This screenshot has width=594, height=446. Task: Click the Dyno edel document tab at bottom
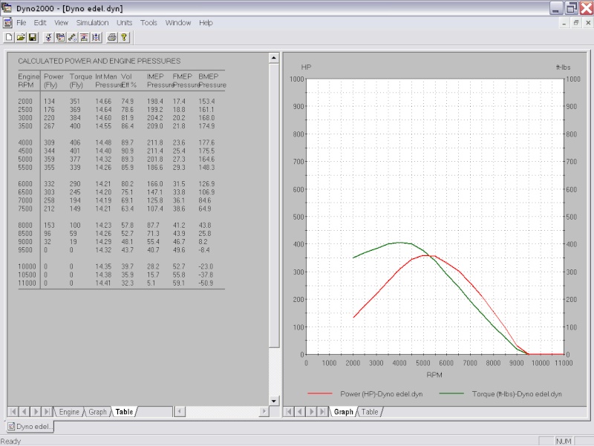[30, 427]
